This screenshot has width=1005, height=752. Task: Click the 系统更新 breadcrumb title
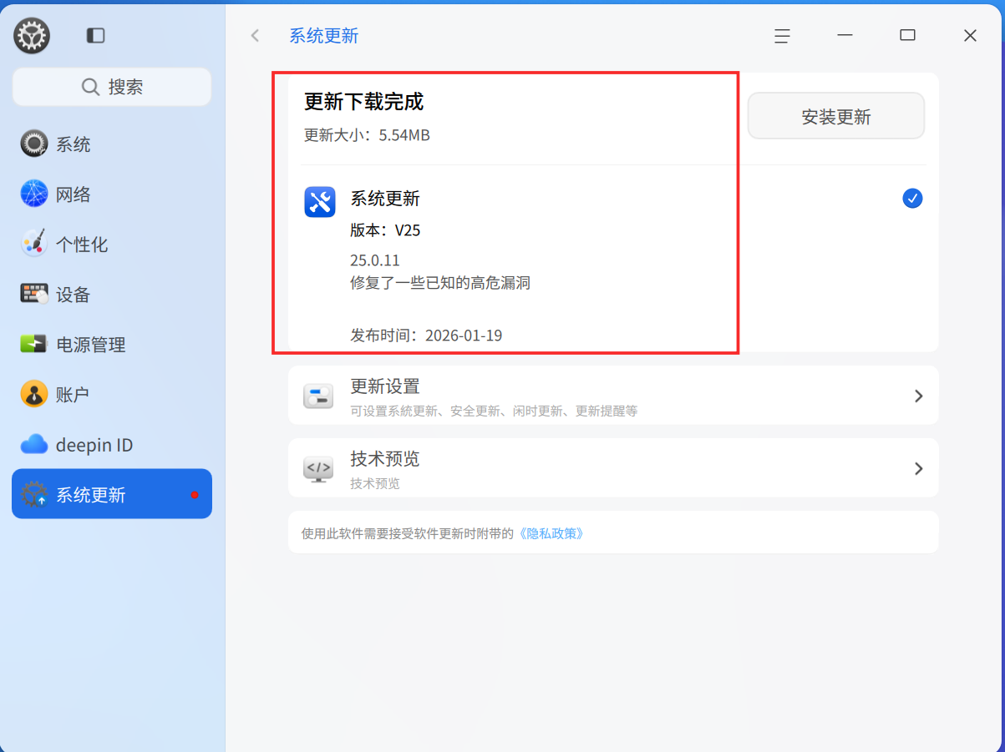coord(324,36)
